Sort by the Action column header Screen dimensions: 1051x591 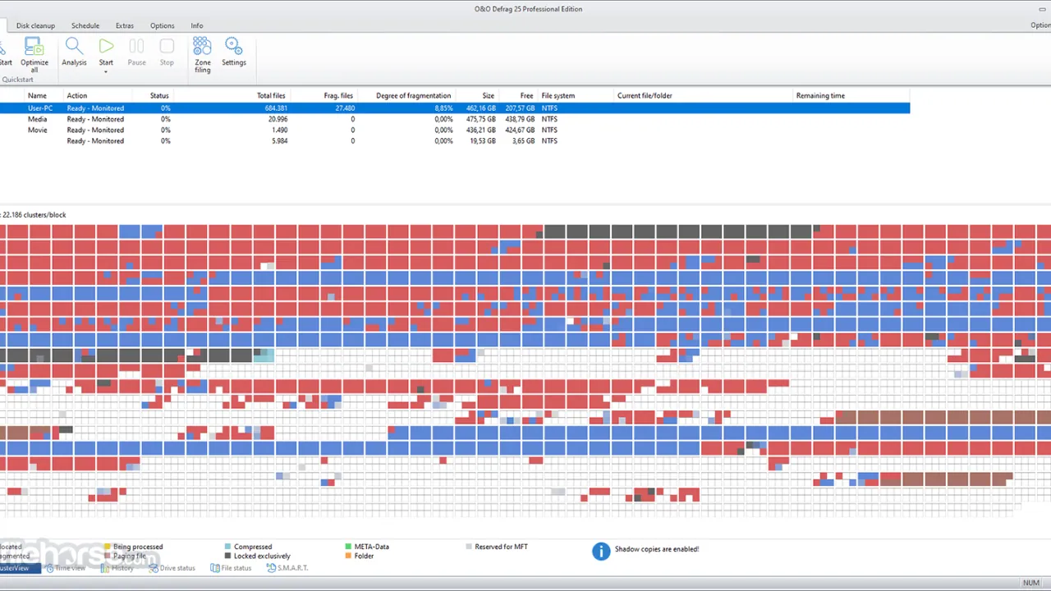[77, 95]
